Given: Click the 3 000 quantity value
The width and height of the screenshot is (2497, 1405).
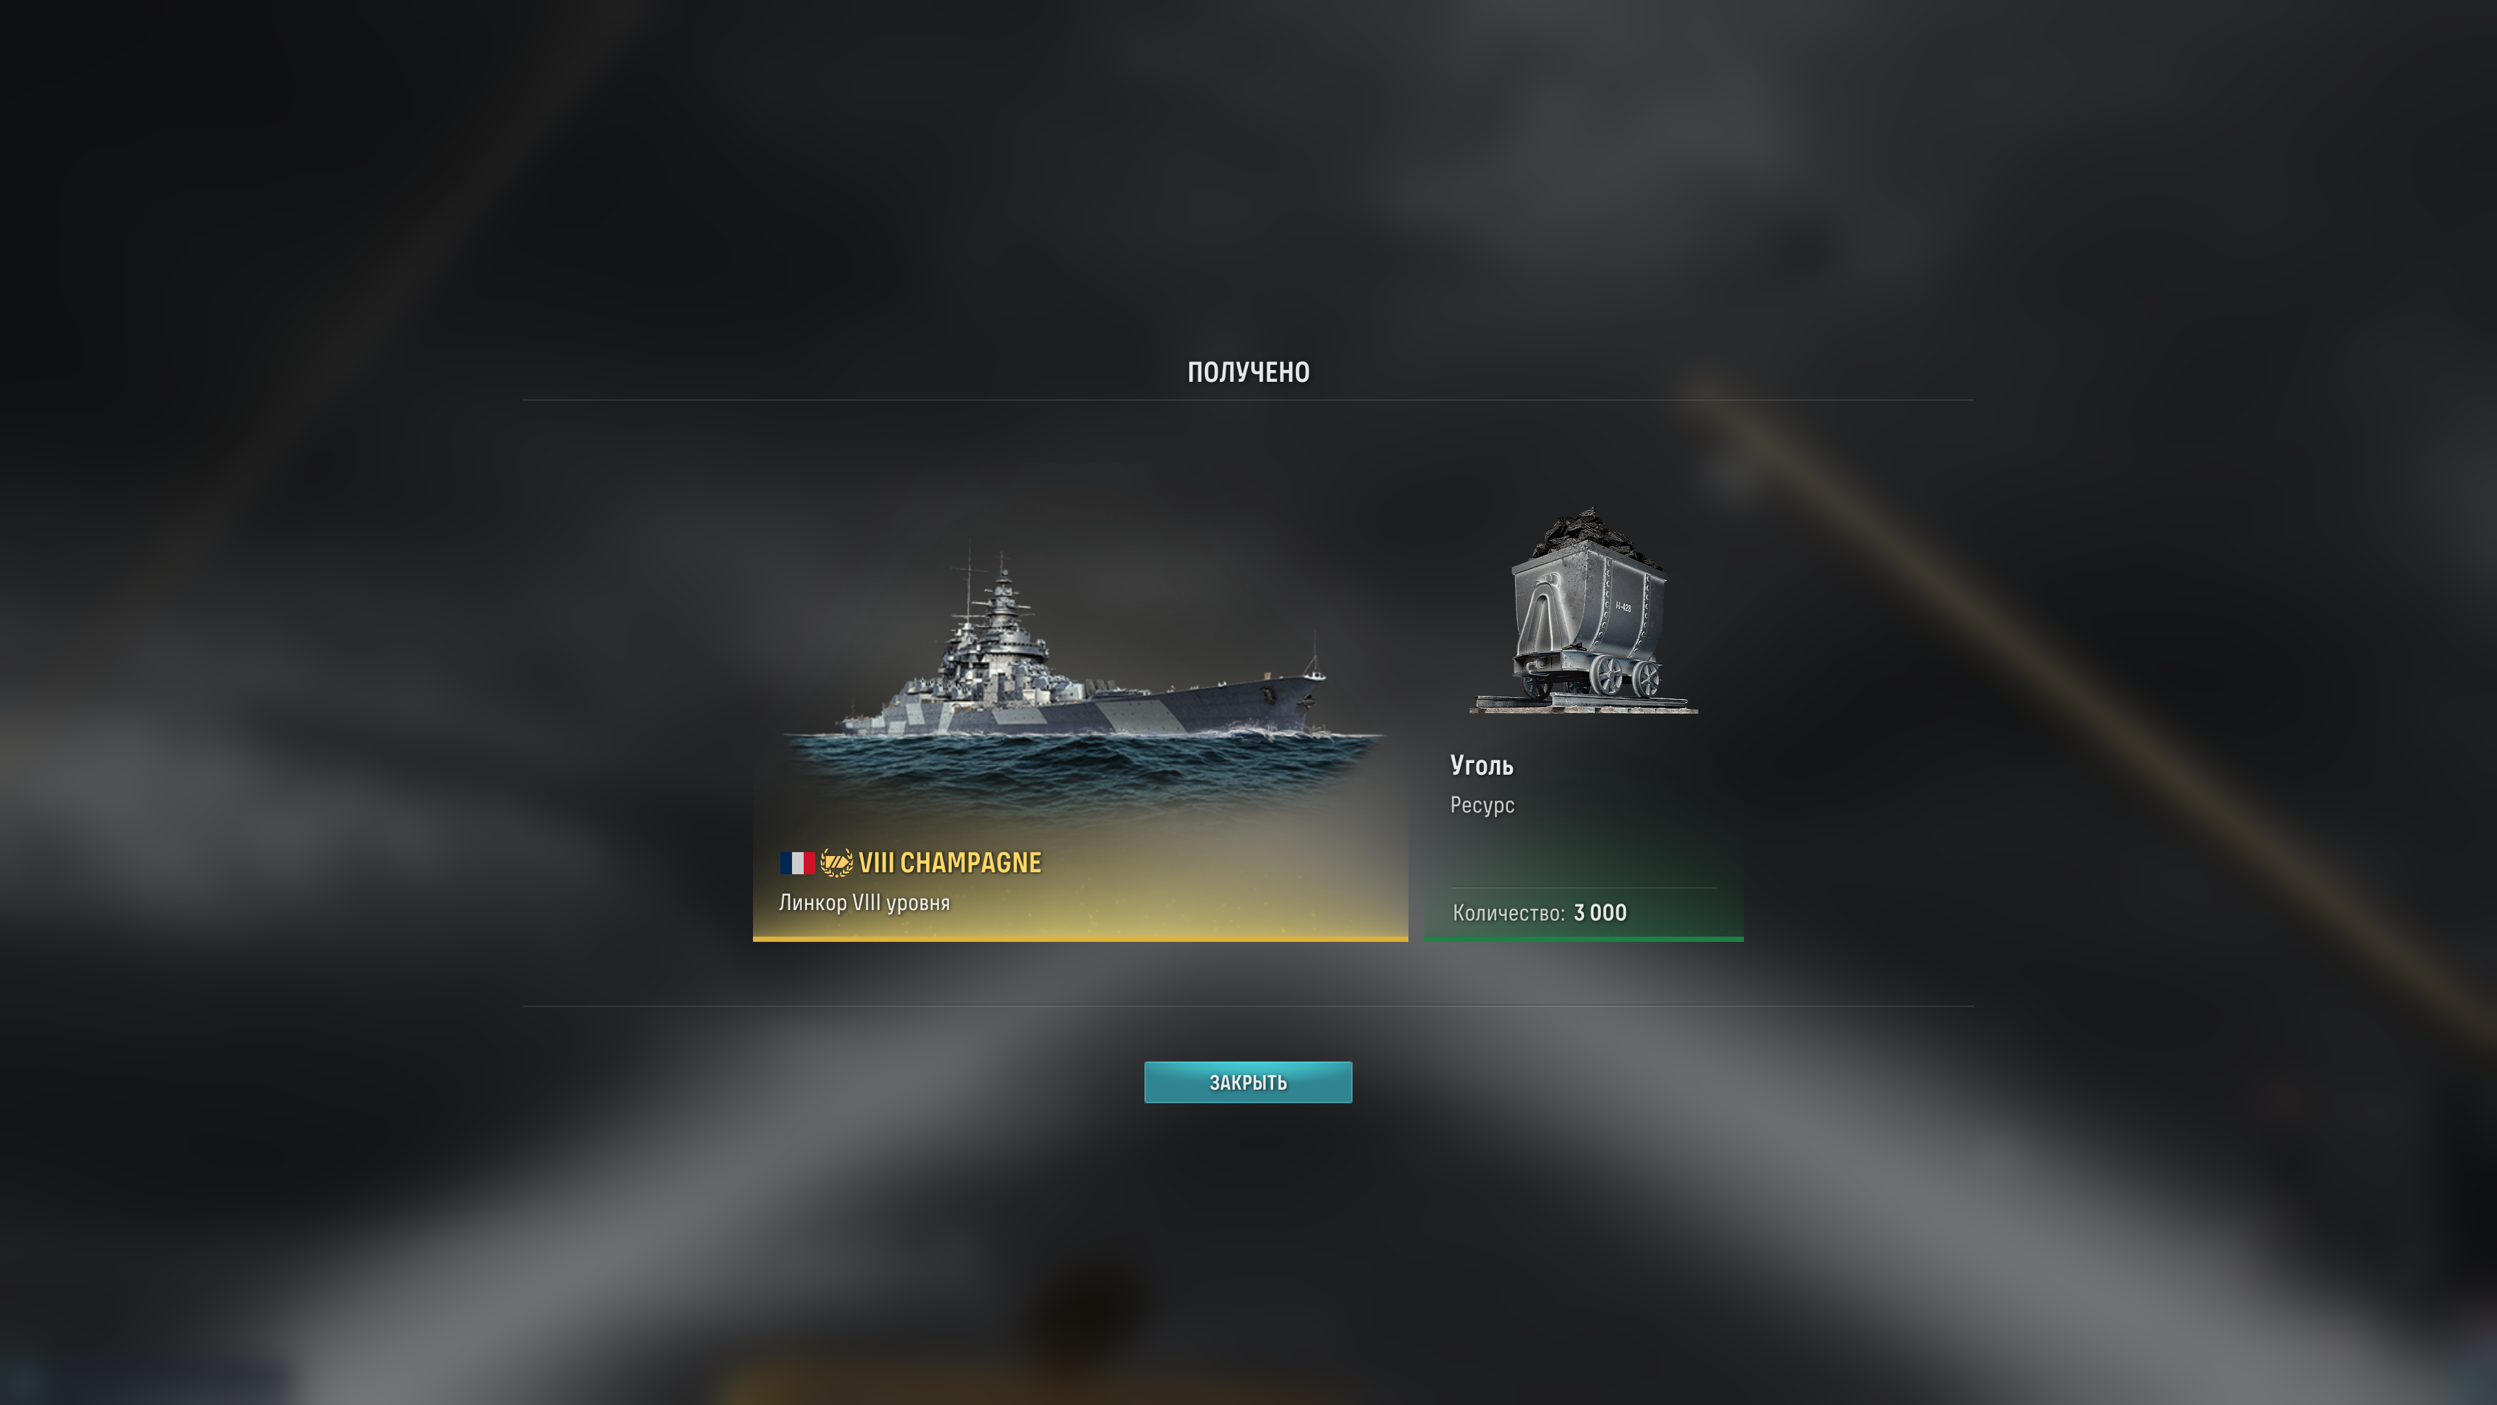Looking at the screenshot, I should (x=1600, y=913).
